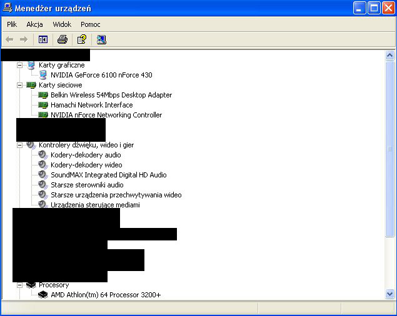Select the Karty graficzne label

click(62, 65)
